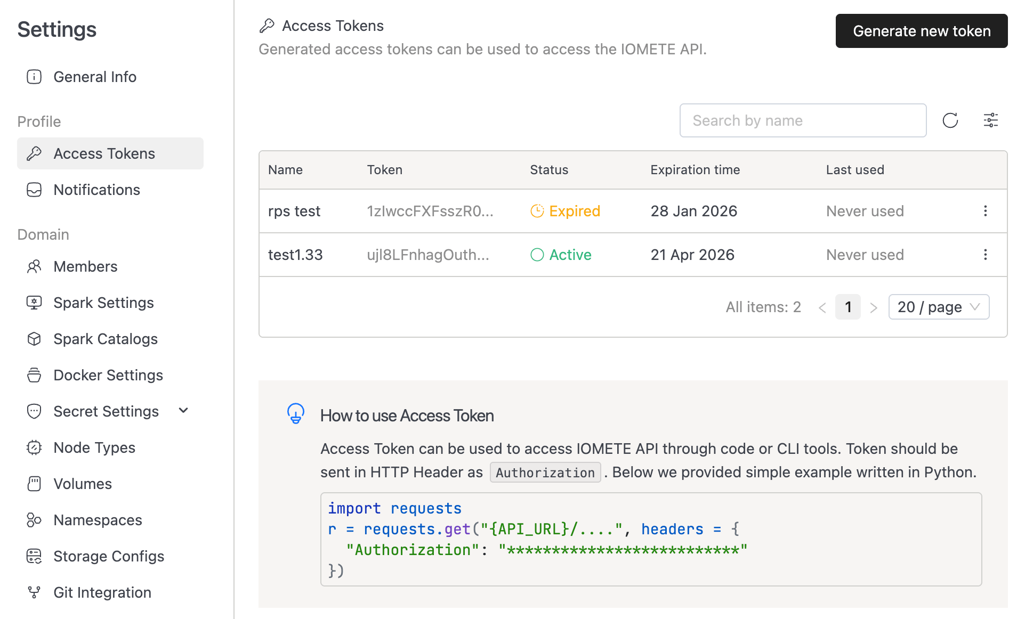Go to the next page arrow
The image size is (1017, 619).
tap(873, 307)
